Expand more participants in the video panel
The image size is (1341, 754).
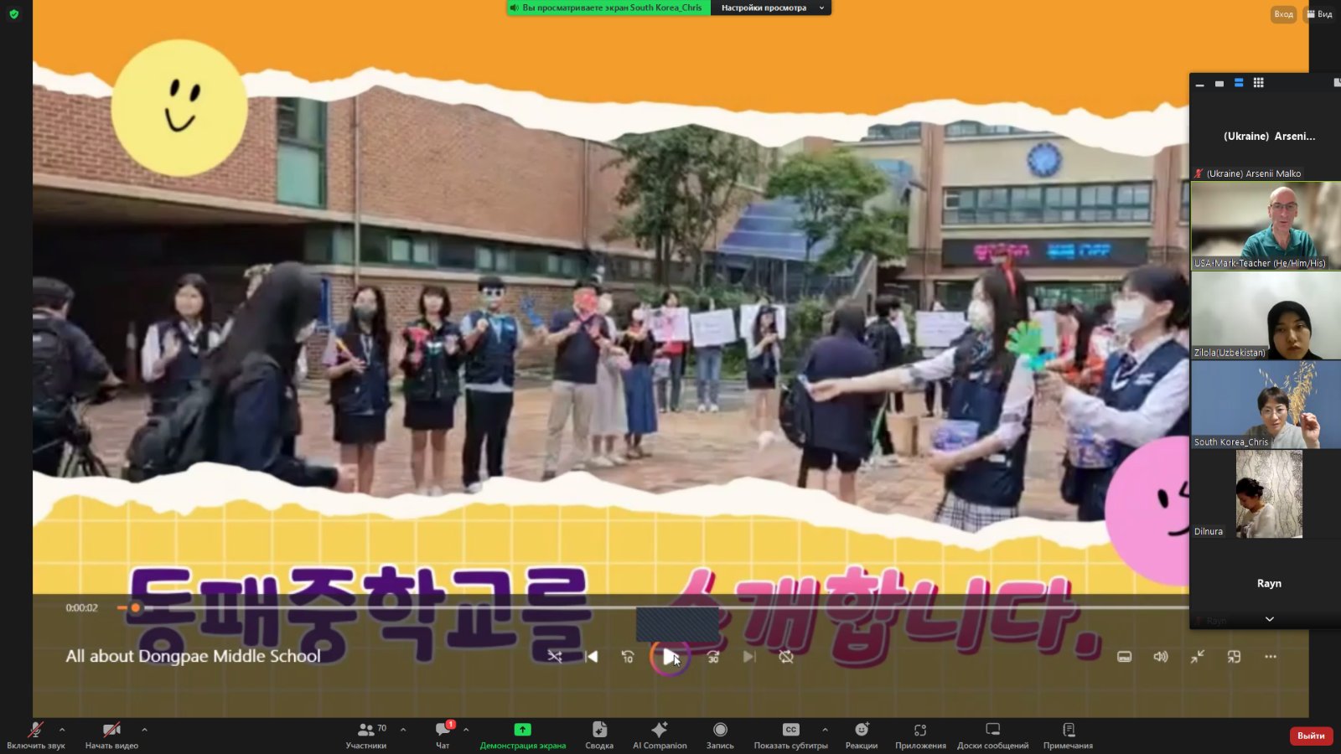point(1269,619)
